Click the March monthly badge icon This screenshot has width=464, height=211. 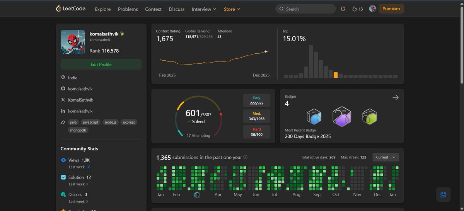coord(197,195)
